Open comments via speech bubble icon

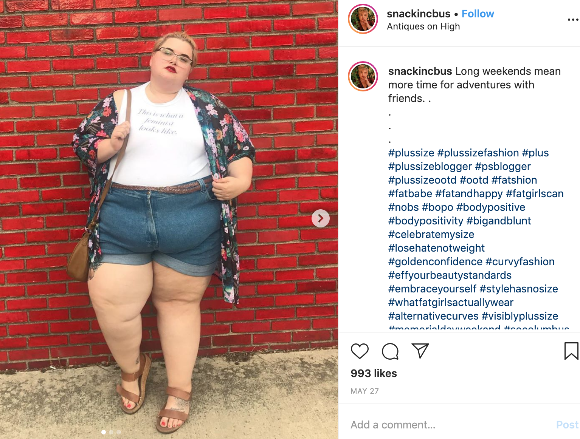click(390, 351)
